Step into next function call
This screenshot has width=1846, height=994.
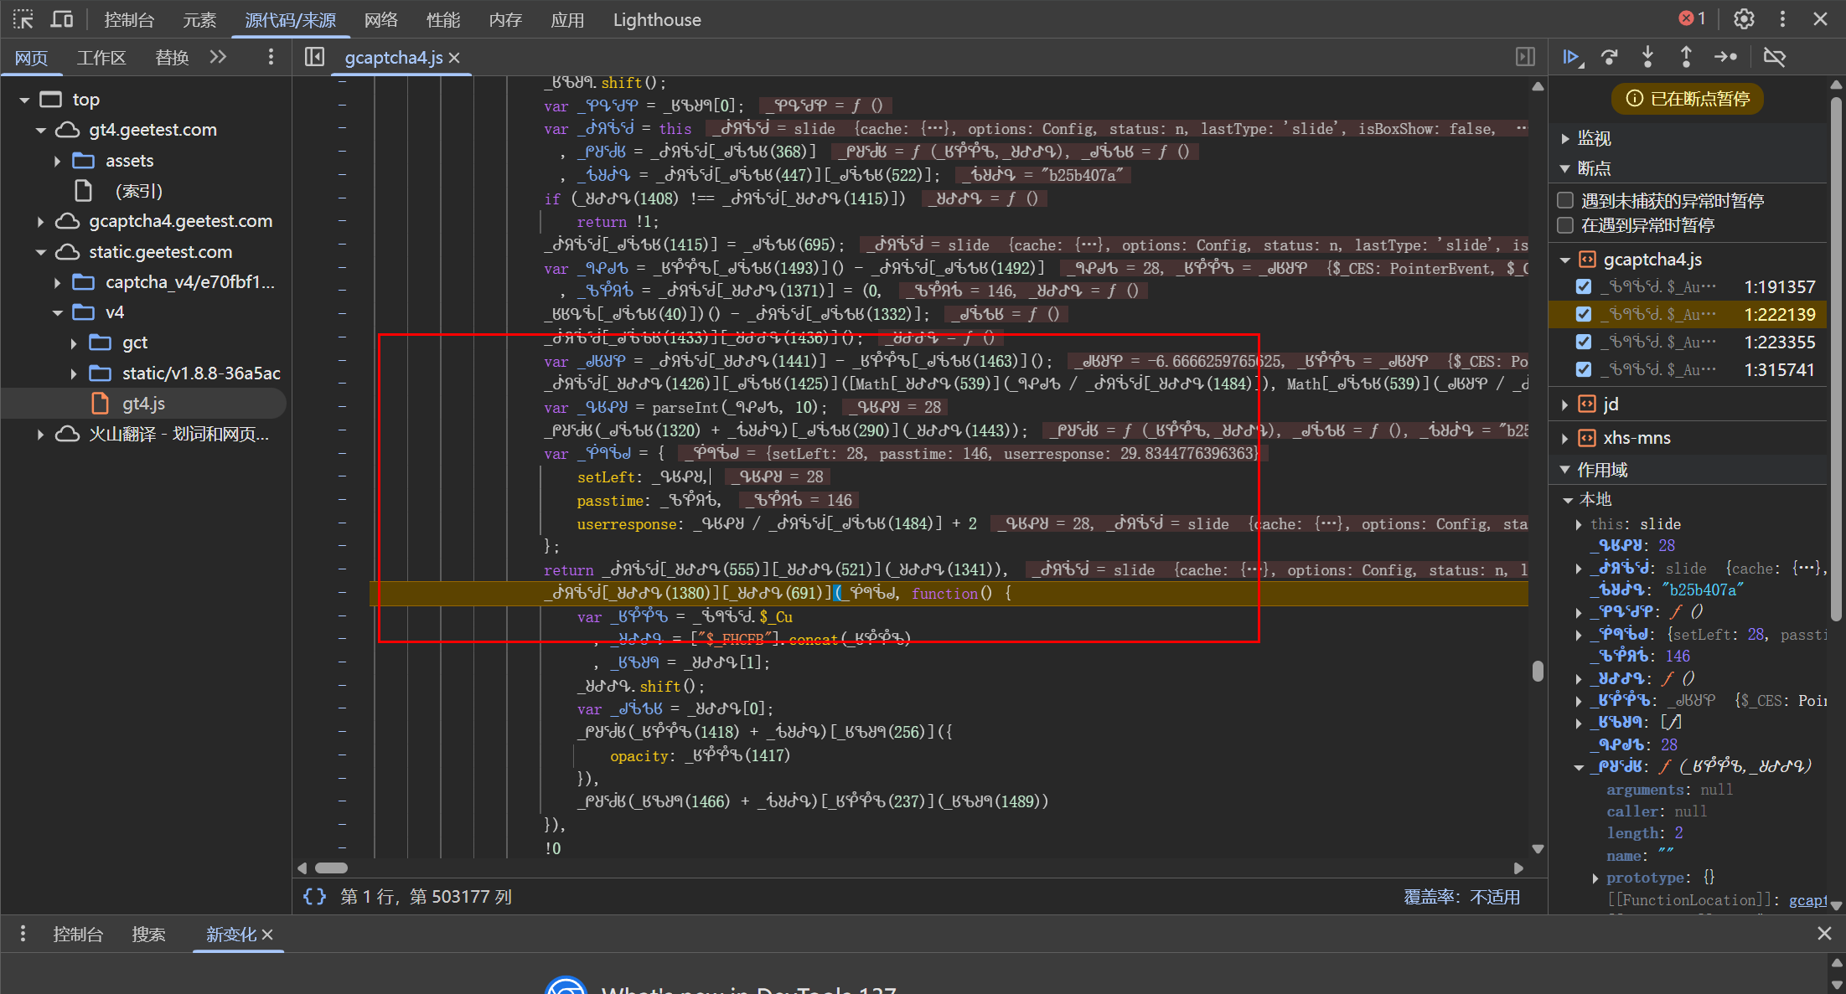(x=1647, y=57)
